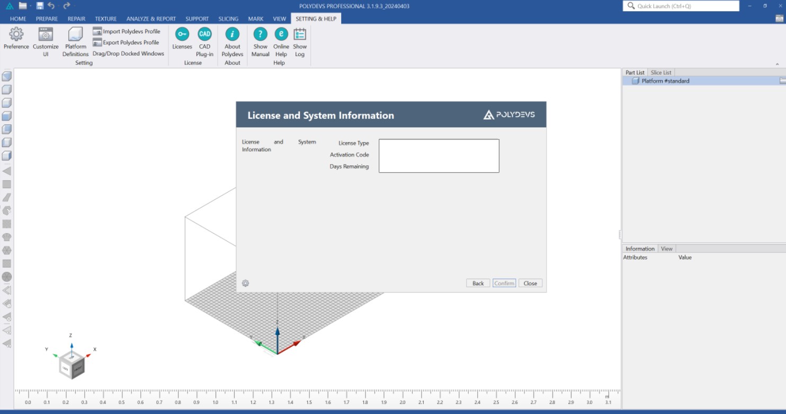Click the orientation cube in viewport corner
The height and width of the screenshot is (414, 786).
[x=72, y=365]
